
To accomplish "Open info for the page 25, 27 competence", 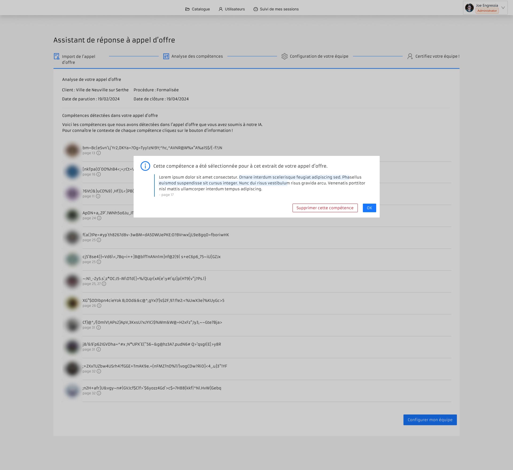I will coord(104,284).
